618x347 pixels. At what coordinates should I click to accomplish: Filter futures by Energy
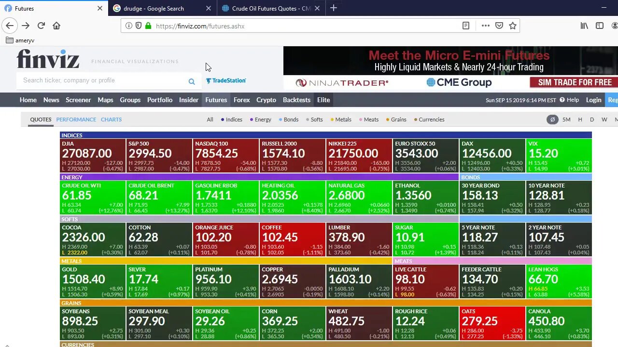261,120
